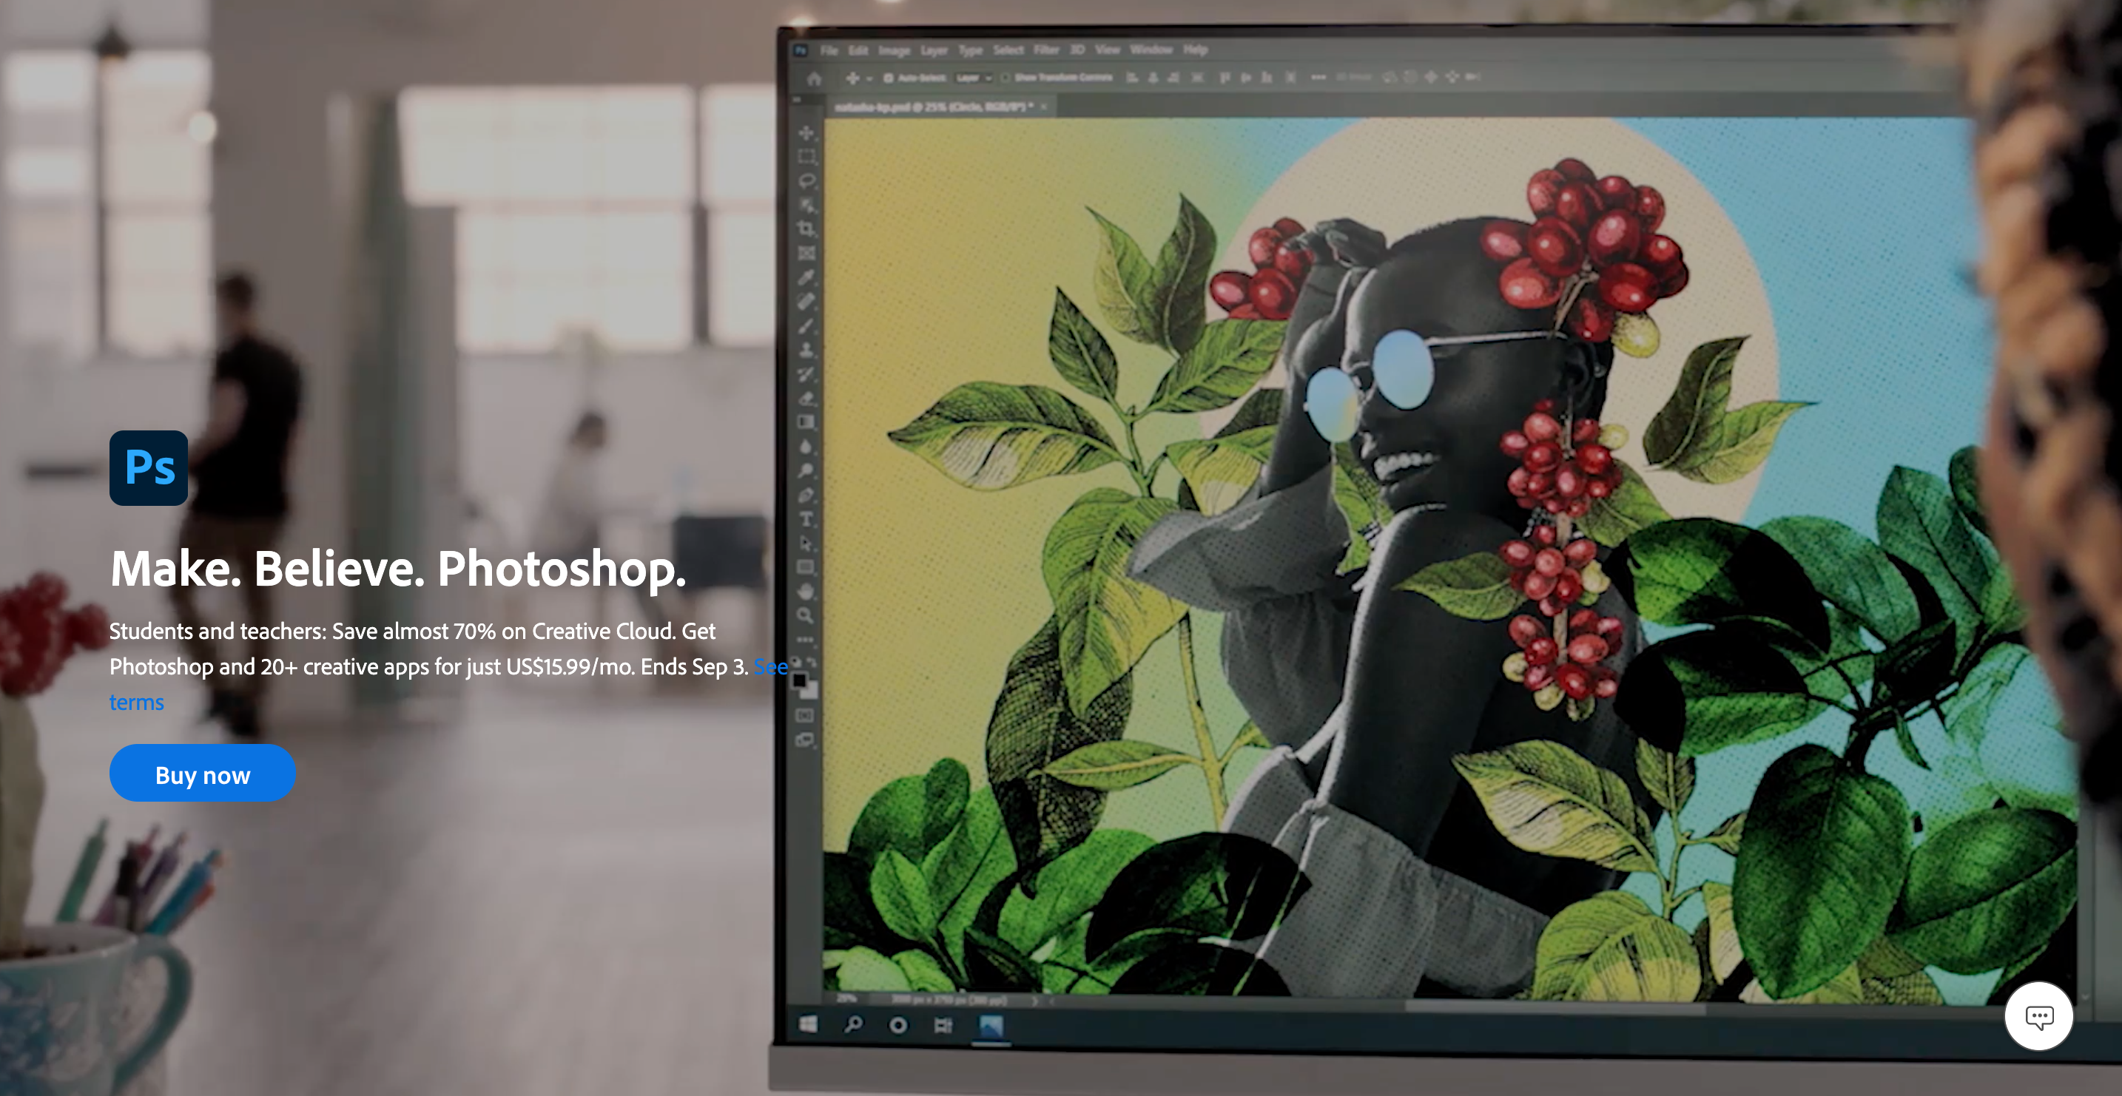This screenshot has width=2122, height=1096.
Task: Open the See terms link
Action: point(137,703)
